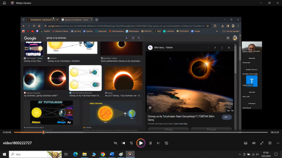The width and height of the screenshot is (282, 158).
Task: Open File Explorer from the taskbar
Action: (85, 154)
